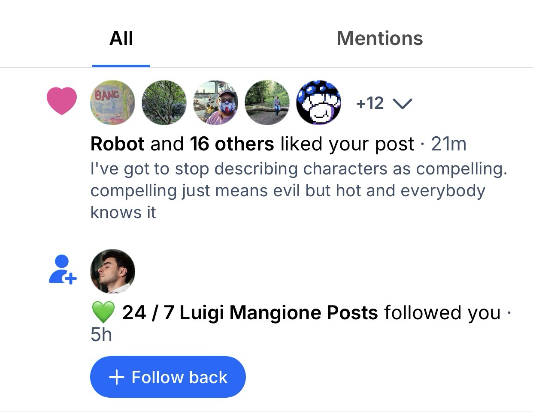Switch to the All notifications tab

click(x=121, y=39)
